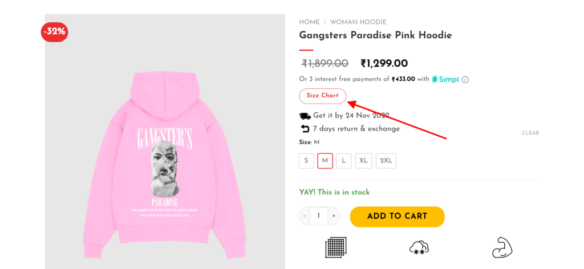Click the snow cloud winter icon
The height and width of the screenshot is (269, 584).
[x=419, y=247]
